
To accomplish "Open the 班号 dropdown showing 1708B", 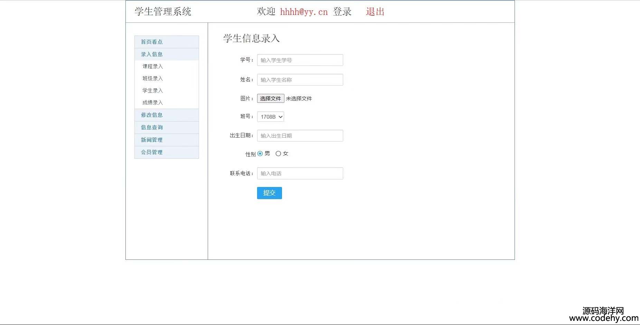I will pyautogui.click(x=270, y=117).
